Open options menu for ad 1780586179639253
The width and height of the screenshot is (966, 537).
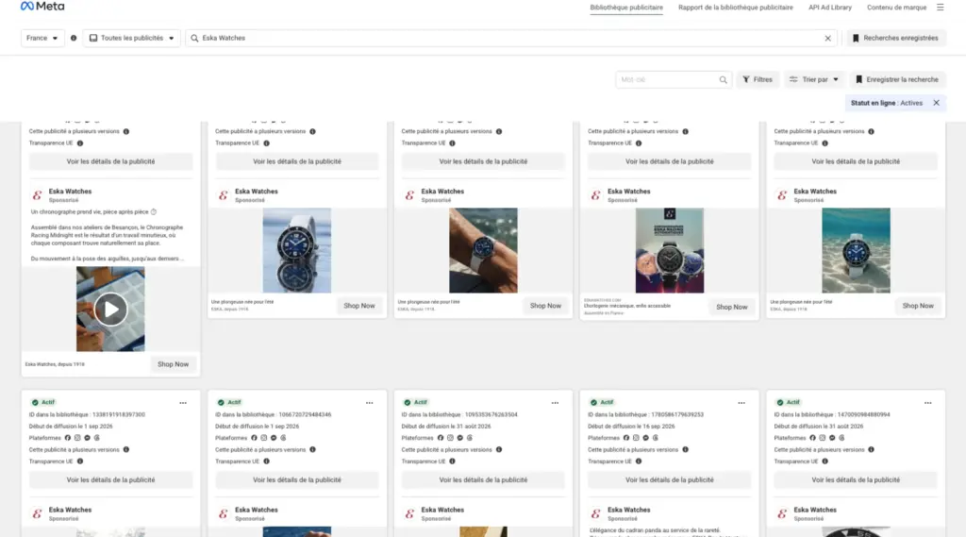point(741,403)
